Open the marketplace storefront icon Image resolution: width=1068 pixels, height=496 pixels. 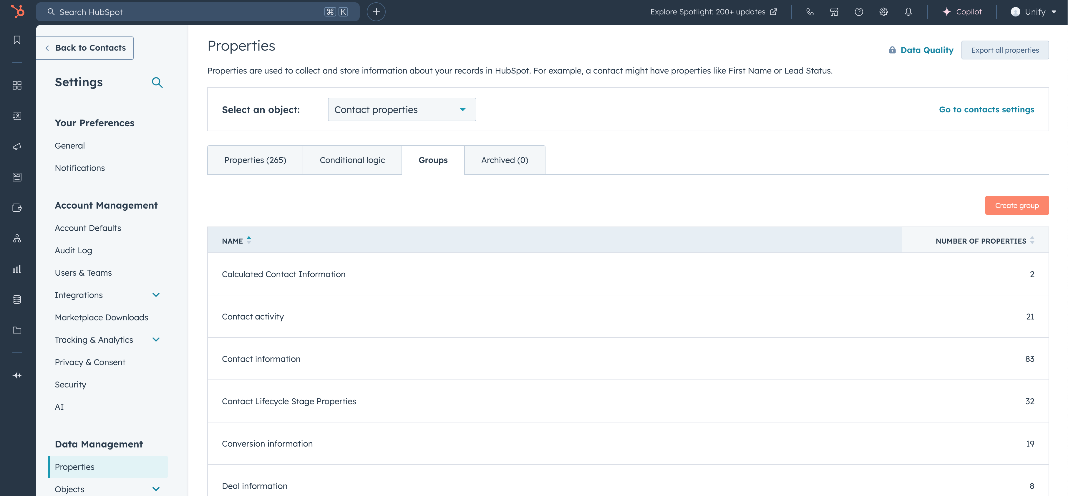point(834,12)
